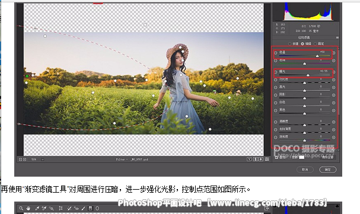Decrease 曝光 with its minus icon
This screenshot has width=360, height=214.
click(276, 72)
